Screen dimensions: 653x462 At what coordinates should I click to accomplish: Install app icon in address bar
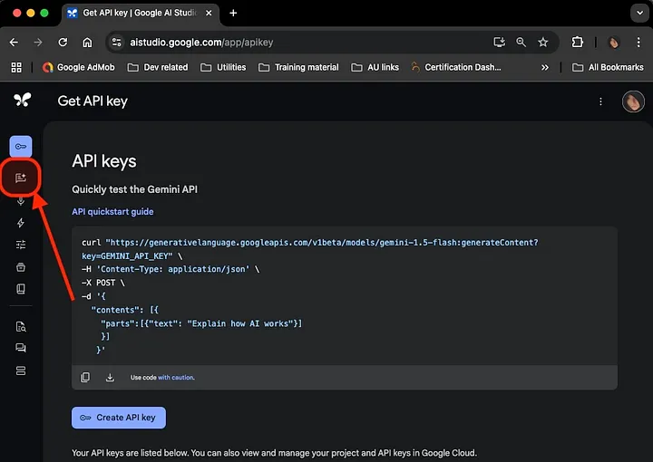tap(499, 42)
